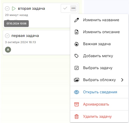
Task: Click the blue eye icon for details
Action: coord(76,92)
